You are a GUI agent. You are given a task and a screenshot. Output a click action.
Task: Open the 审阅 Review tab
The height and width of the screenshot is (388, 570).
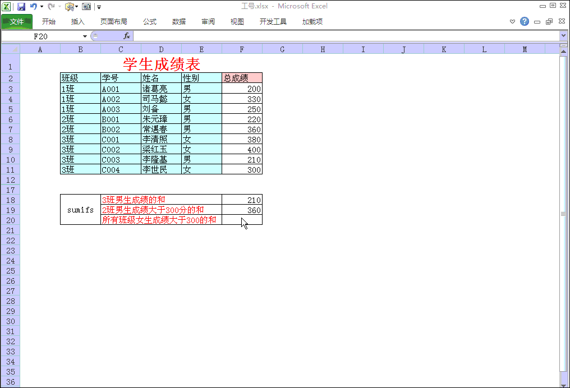208,21
